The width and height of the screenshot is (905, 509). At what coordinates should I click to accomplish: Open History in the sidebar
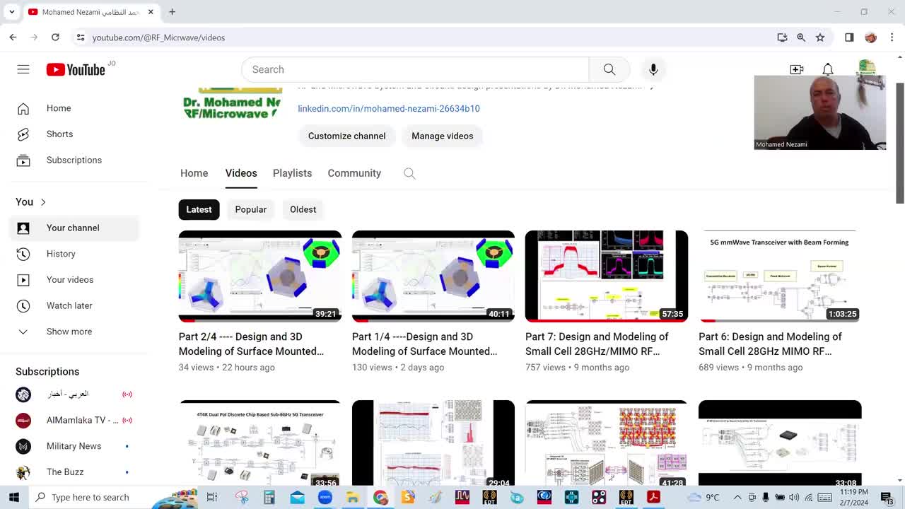click(x=74, y=254)
